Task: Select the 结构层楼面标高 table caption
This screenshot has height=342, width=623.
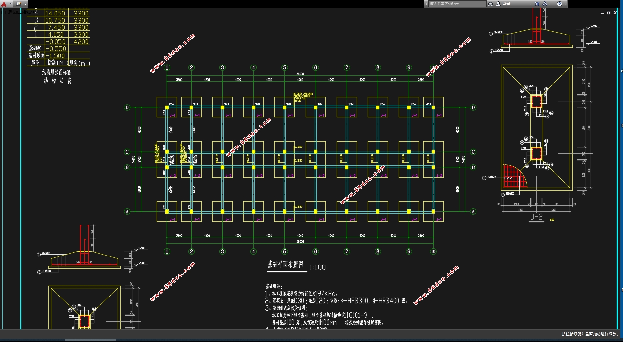Action: 57,72
